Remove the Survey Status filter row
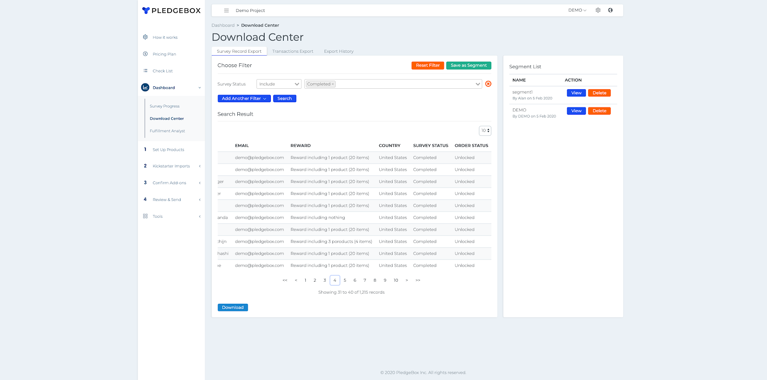 click(x=488, y=84)
